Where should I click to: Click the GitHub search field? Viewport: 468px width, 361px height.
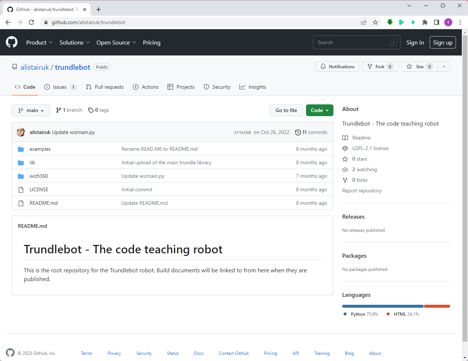coord(356,42)
